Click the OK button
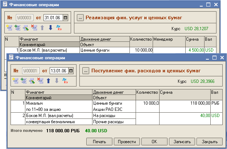The image size is (227, 149). [154, 142]
